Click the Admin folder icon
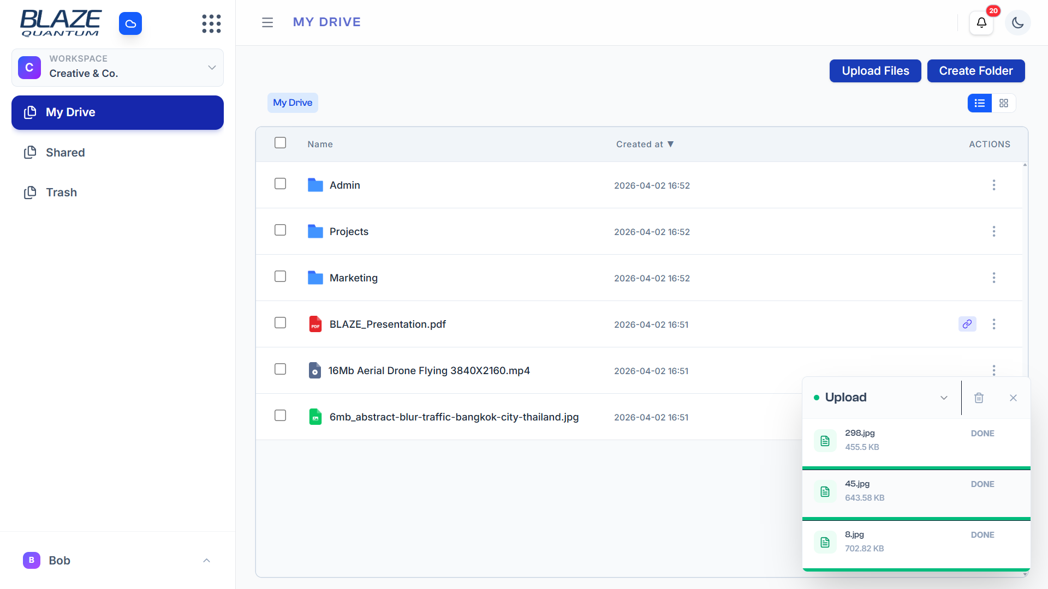The height and width of the screenshot is (589, 1048). pos(315,185)
